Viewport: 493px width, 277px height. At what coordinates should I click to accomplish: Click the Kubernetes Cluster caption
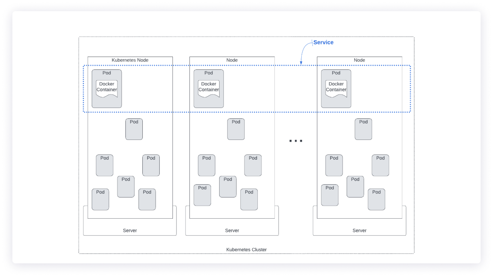pyautogui.click(x=246, y=250)
